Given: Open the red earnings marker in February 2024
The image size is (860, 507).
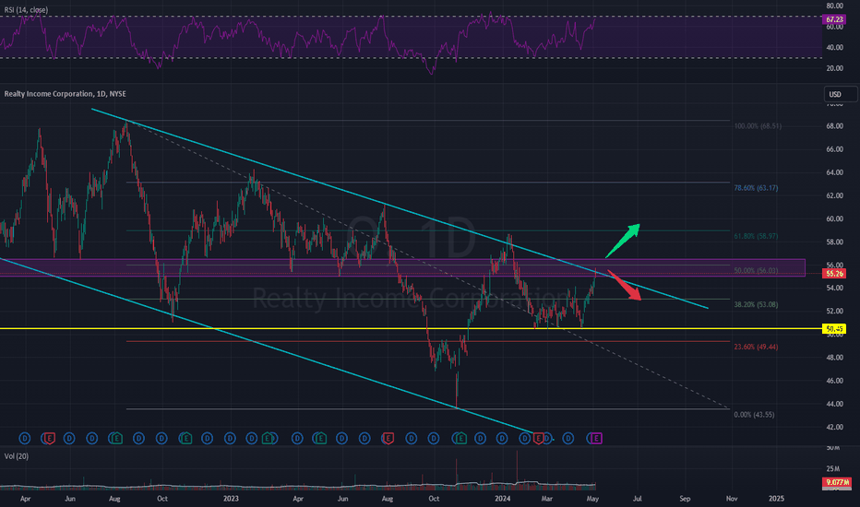Looking at the screenshot, I should [x=539, y=438].
